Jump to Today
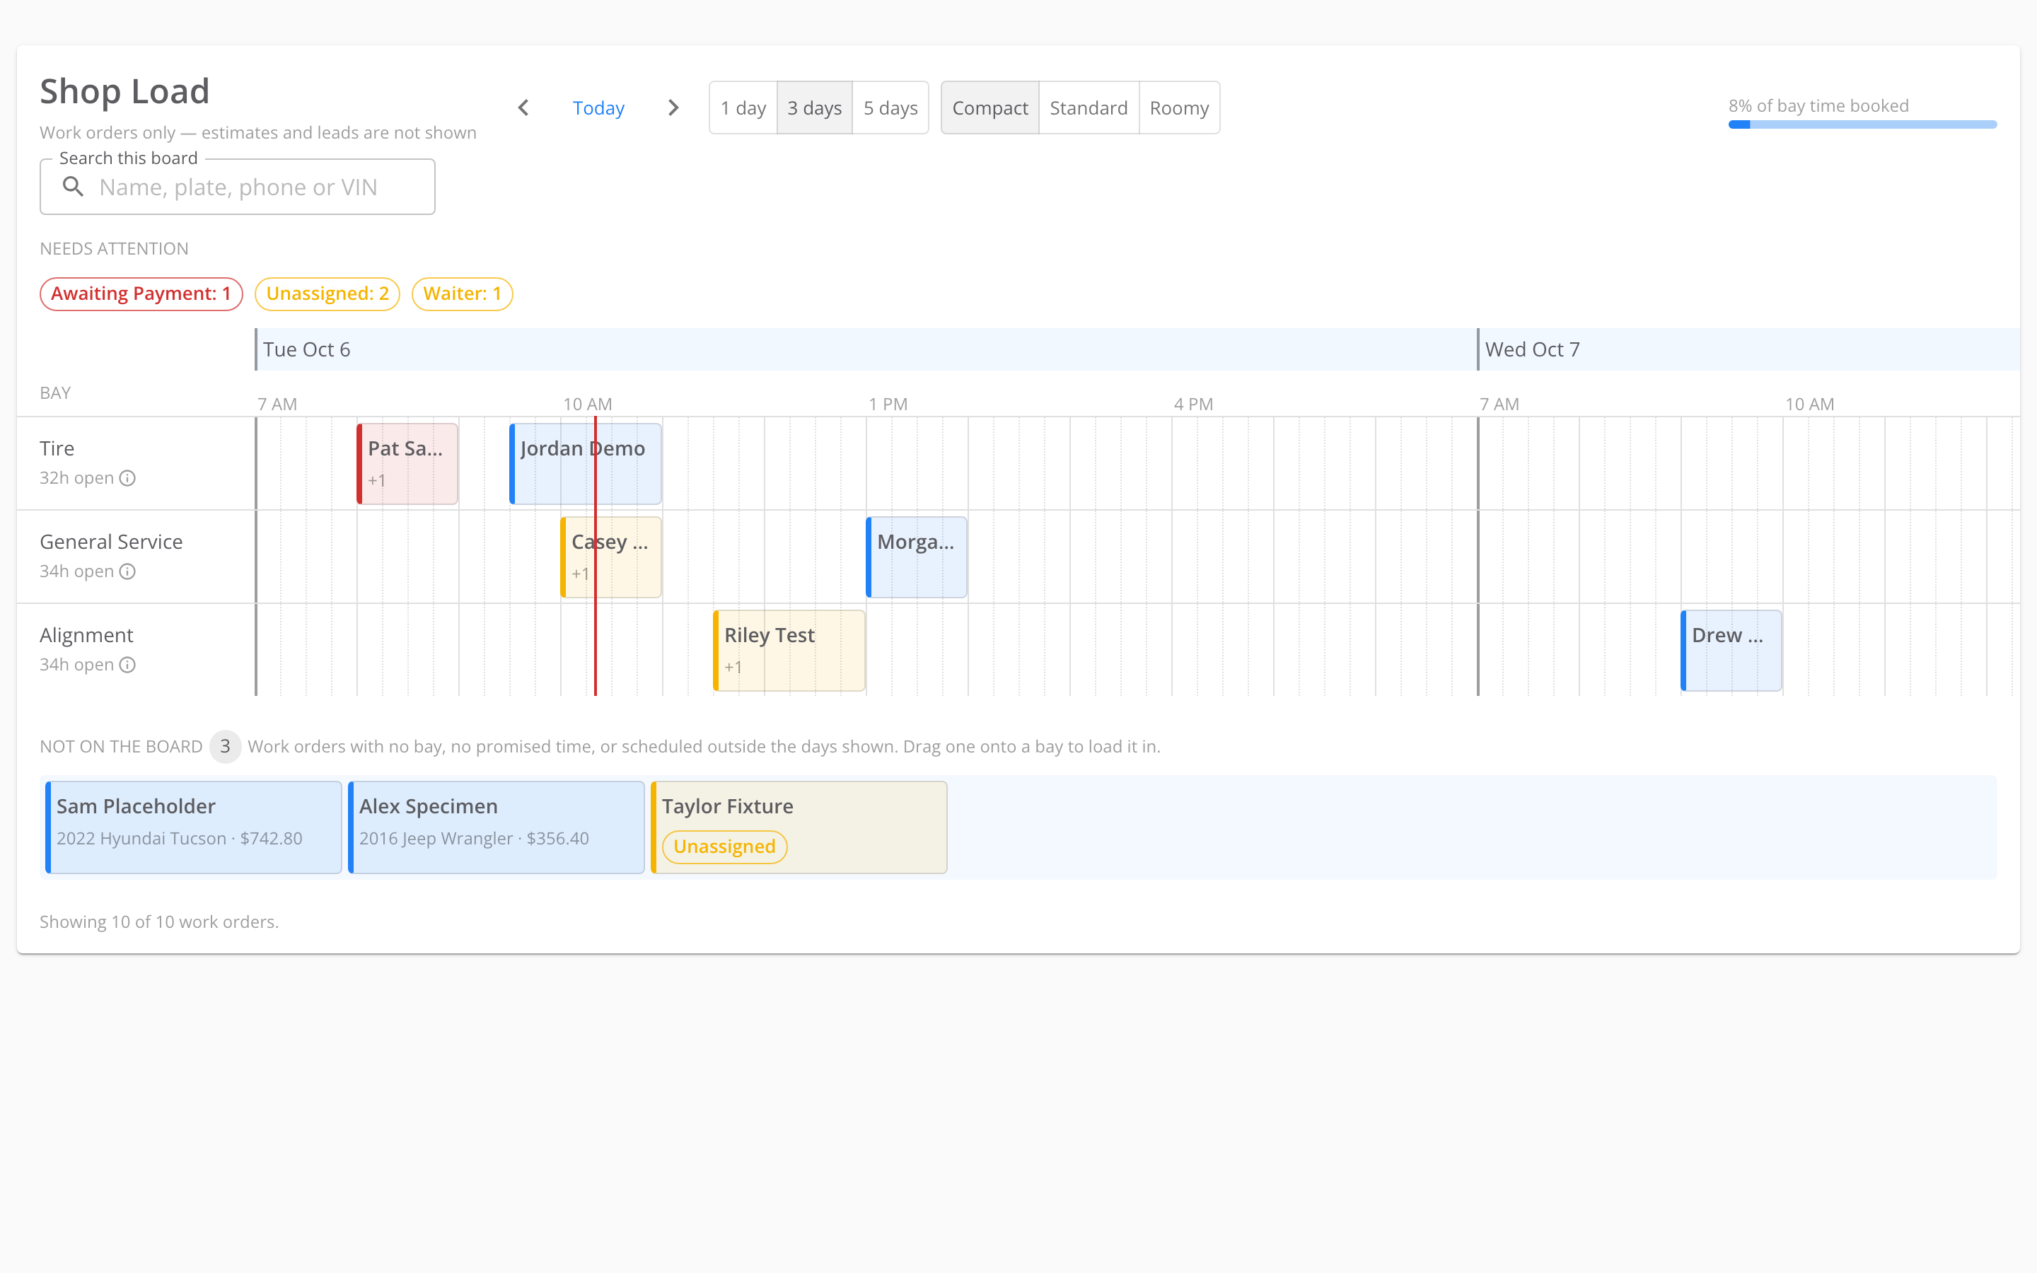Image resolution: width=2037 pixels, height=1273 pixels. coord(598,107)
